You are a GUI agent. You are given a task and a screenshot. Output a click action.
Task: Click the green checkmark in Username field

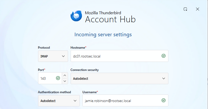tap(163, 100)
